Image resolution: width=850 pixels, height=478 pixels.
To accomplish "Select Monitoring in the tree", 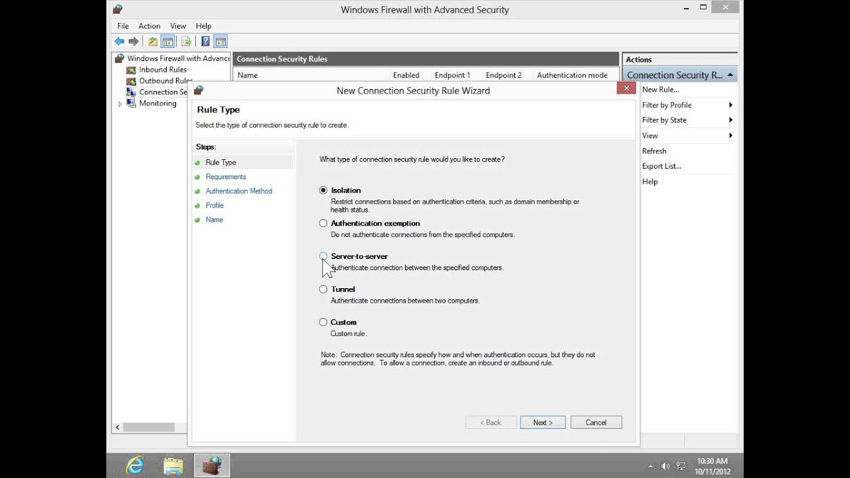I will [x=158, y=104].
